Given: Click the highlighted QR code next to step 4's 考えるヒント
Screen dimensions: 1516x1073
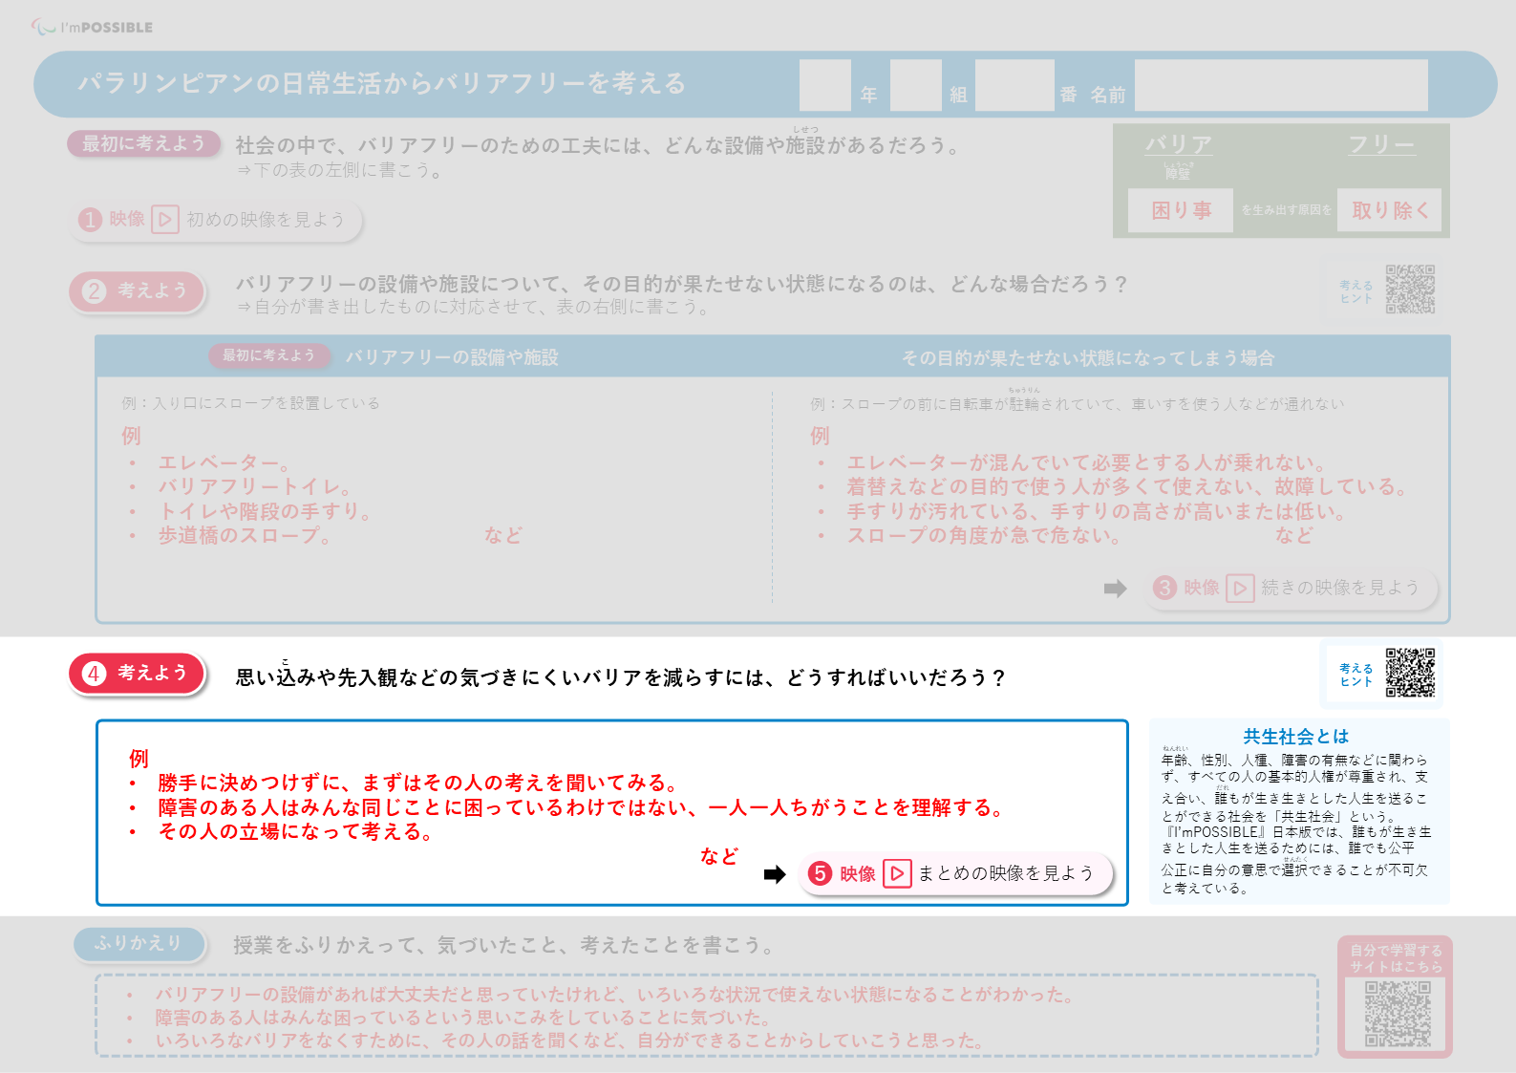Looking at the screenshot, I should pyautogui.click(x=1410, y=673).
